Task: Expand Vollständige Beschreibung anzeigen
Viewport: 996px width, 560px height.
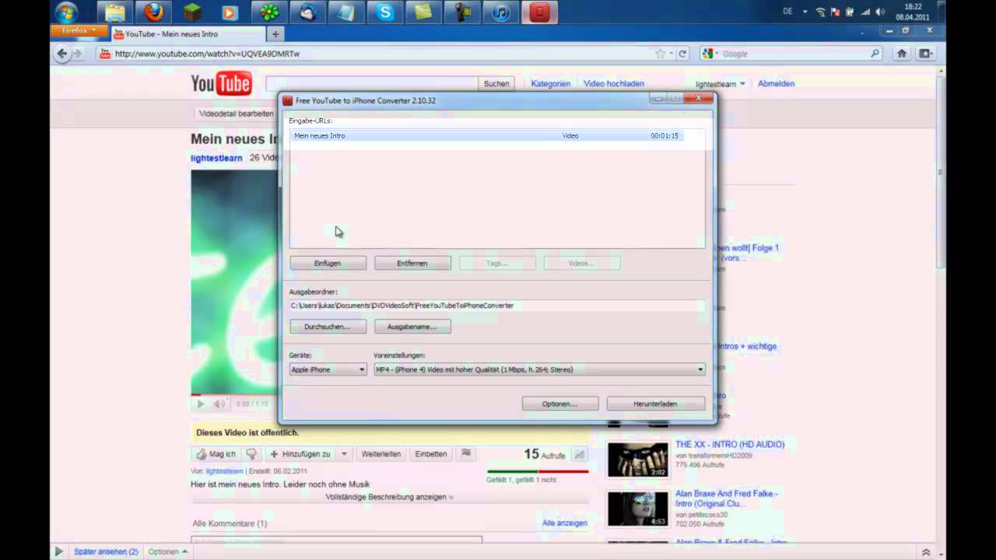Action: click(389, 496)
